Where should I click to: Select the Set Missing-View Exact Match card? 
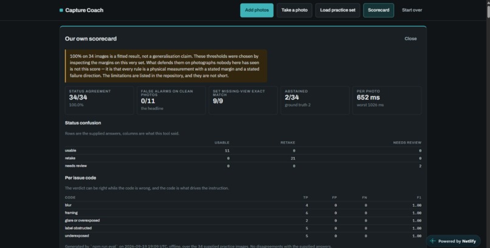(243, 100)
